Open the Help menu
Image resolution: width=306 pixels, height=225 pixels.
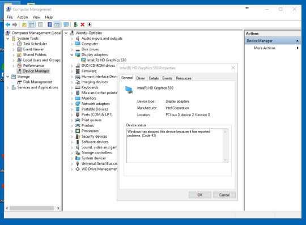pyautogui.click(x=49, y=17)
